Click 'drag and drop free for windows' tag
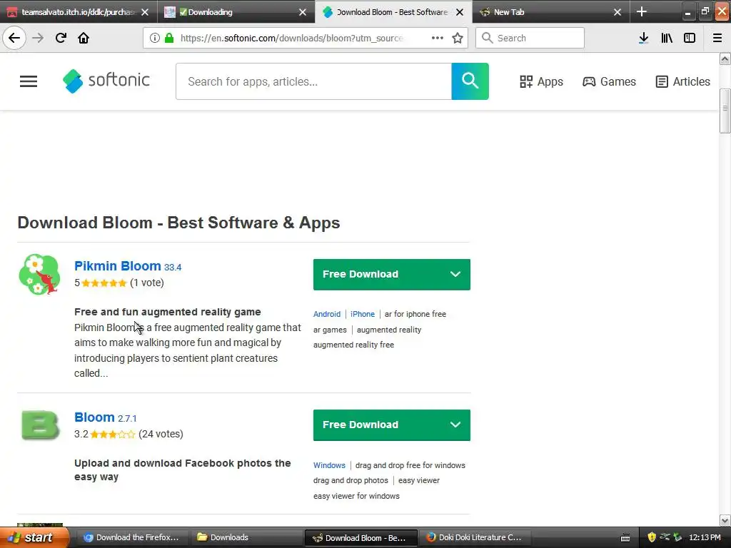Image resolution: width=731 pixels, height=548 pixels. click(410, 465)
